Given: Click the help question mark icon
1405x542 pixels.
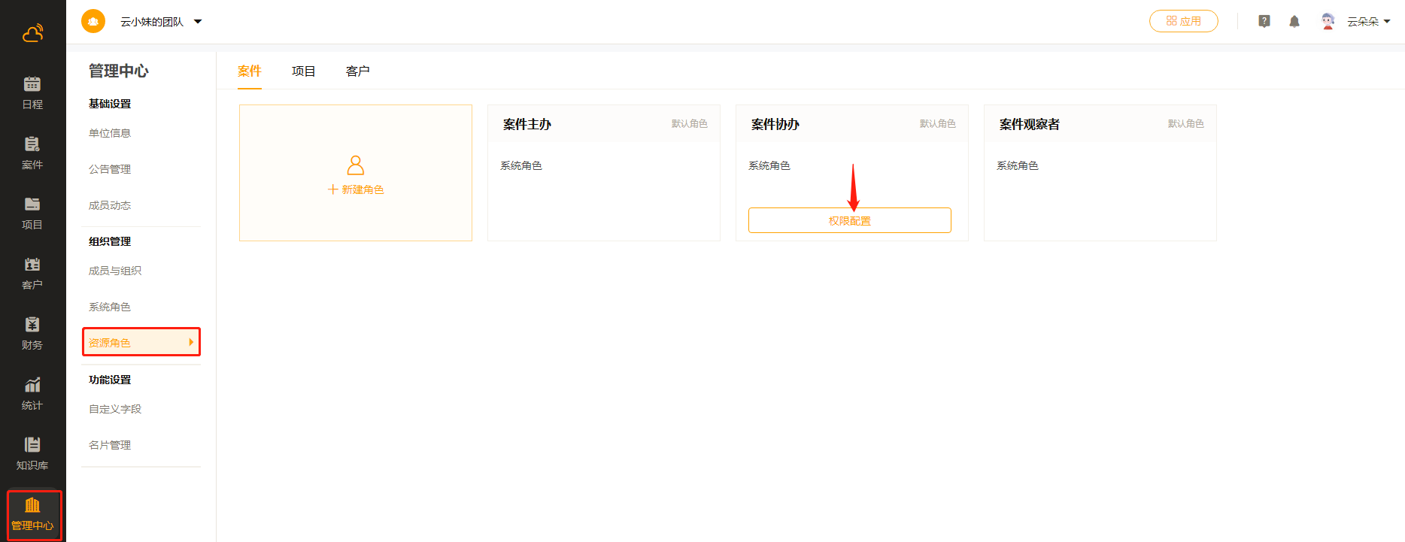Looking at the screenshot, I should (x=1264, y=22).
